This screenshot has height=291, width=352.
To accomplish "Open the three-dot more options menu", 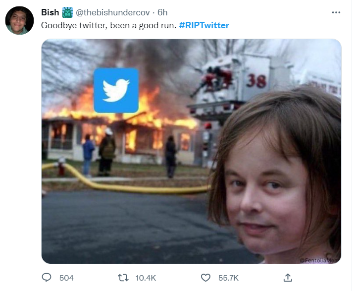I will tap(336, 12).
